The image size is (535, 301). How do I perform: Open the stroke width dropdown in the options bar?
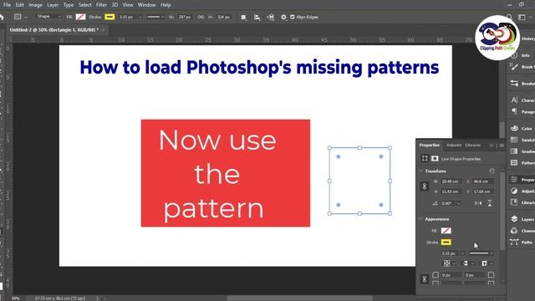point(140,17)
